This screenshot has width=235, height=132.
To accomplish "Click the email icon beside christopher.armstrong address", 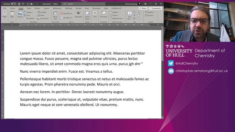I will pos(171,71).
